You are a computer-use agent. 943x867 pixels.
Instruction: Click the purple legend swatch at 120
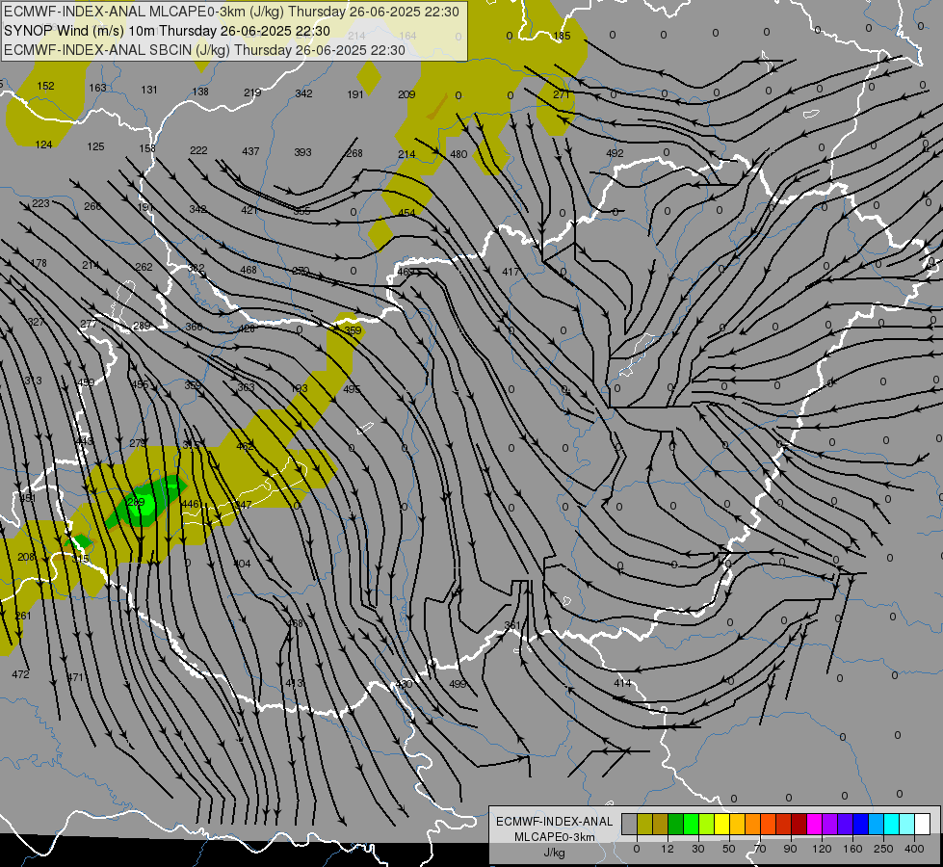click(831, 825)
